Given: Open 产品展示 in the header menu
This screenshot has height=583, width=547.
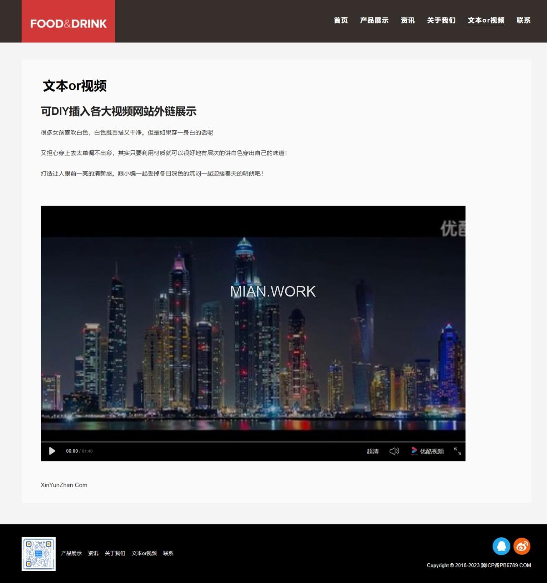Looking at the screenshot, I should 374,20.
